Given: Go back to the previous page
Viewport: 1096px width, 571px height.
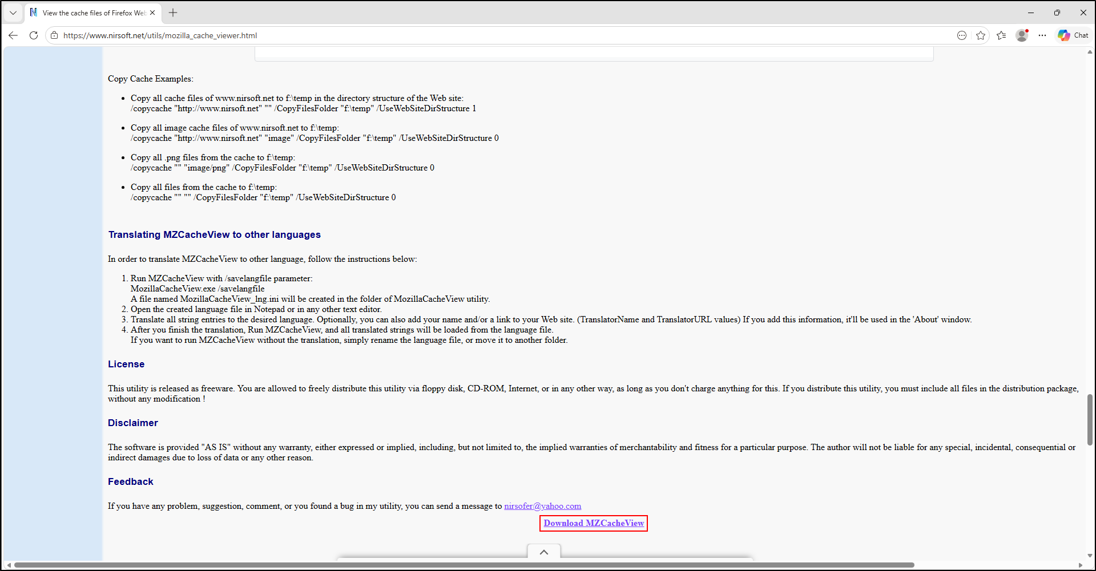Looking at the screenshot, I should point(13,35).
